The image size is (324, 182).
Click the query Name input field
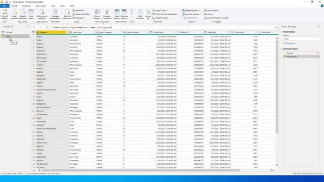pos(301,39)
